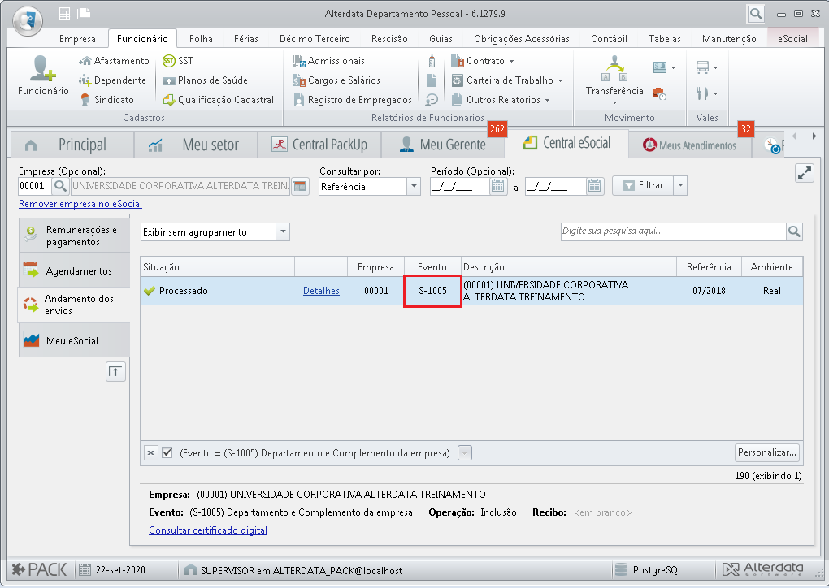The height and width of the screenshot is (588, 829).
Task: Open SST option in ribbon
Action: (178, 61)
